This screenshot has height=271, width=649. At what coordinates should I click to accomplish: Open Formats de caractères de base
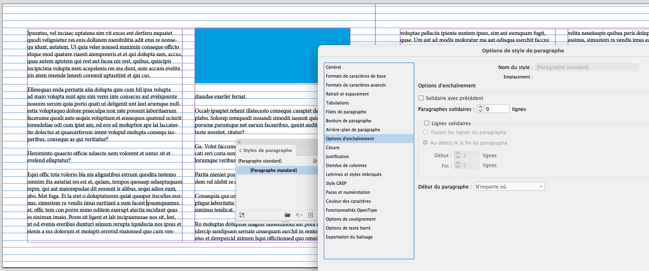point(369,76)
